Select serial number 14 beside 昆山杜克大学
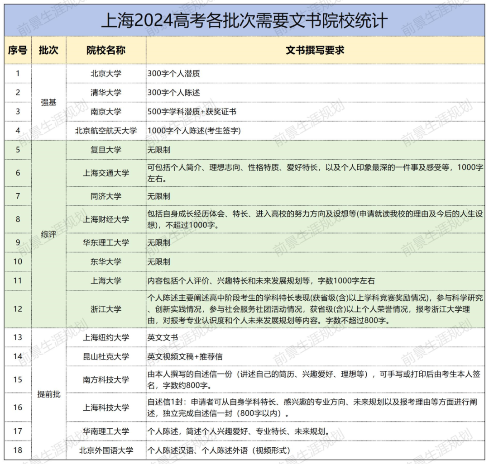The width and height of the screenshot is (489, 464). click(x=18, y=356)
